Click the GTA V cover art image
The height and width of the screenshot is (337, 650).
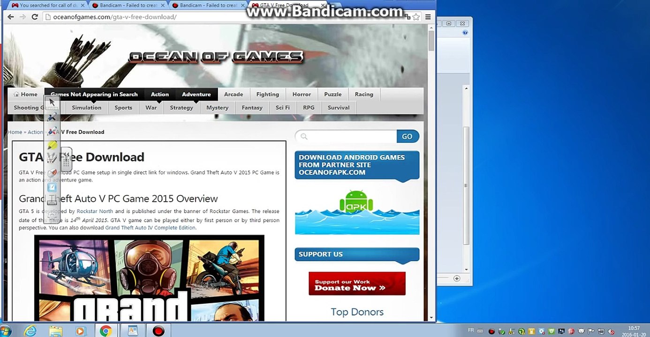coord(149,278)
